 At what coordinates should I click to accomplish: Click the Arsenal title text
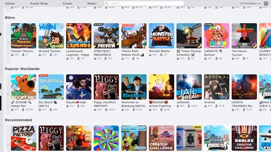click(x=210, y=102)
